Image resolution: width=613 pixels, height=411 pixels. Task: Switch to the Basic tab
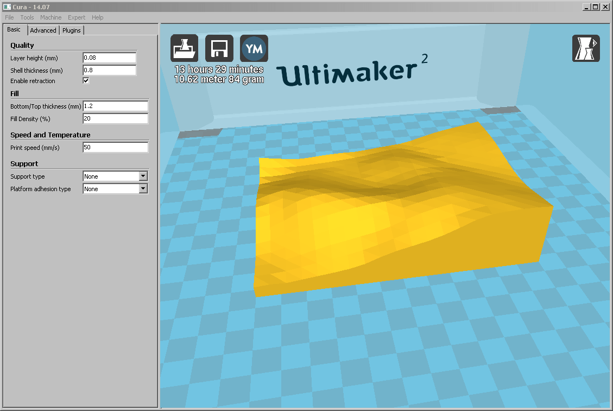point(15,29)
